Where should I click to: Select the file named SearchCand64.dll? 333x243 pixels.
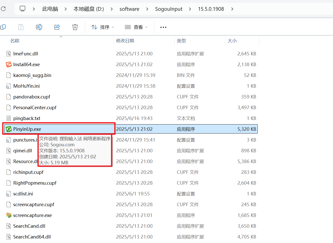32,237
